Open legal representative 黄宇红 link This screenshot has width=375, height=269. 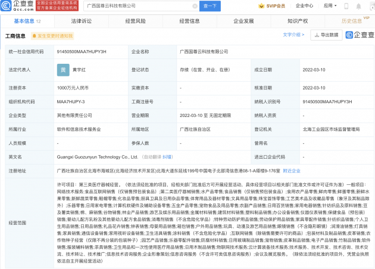(x=79, y=70)
